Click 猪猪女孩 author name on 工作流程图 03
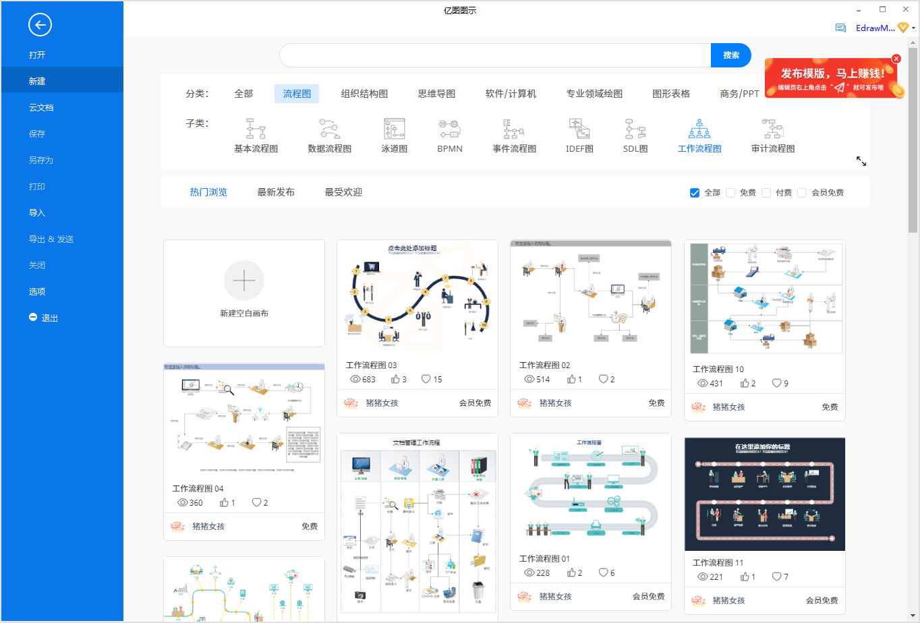Viewport: 920px width, 623px height. pos(382,403)
